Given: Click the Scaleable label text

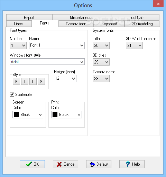Looking at the screenshot, I should 24,95.
